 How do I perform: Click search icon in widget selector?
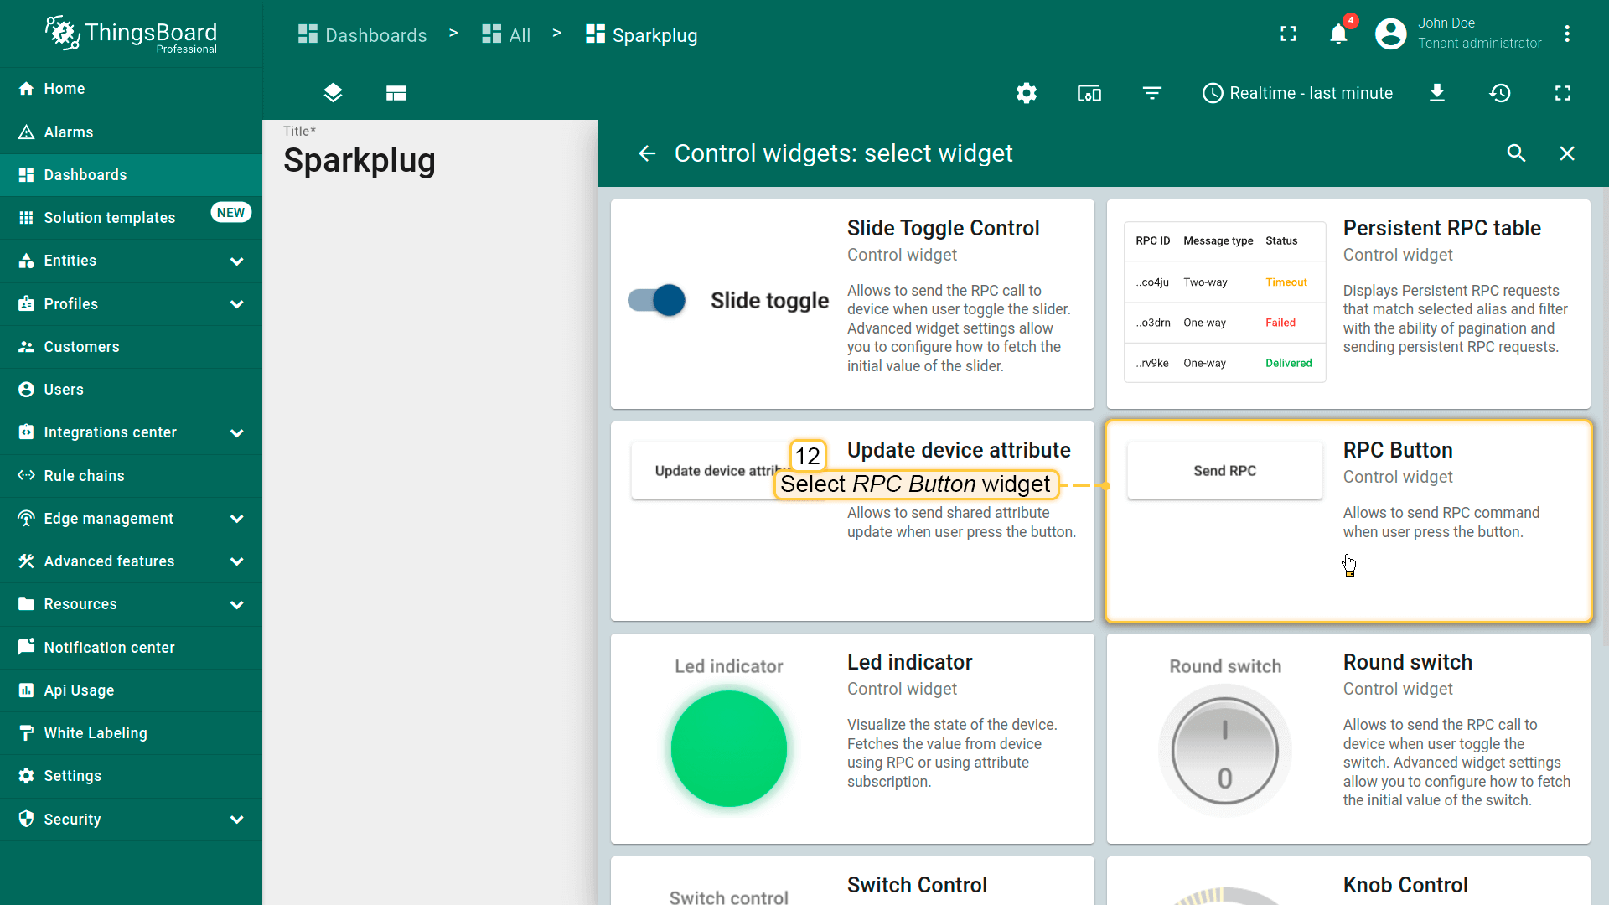point(1516,153)
